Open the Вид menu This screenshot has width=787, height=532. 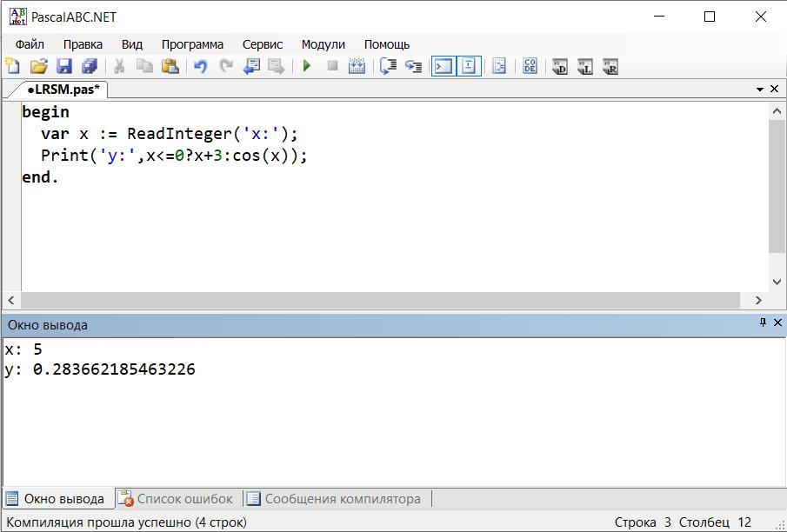[x=132, y=44]
